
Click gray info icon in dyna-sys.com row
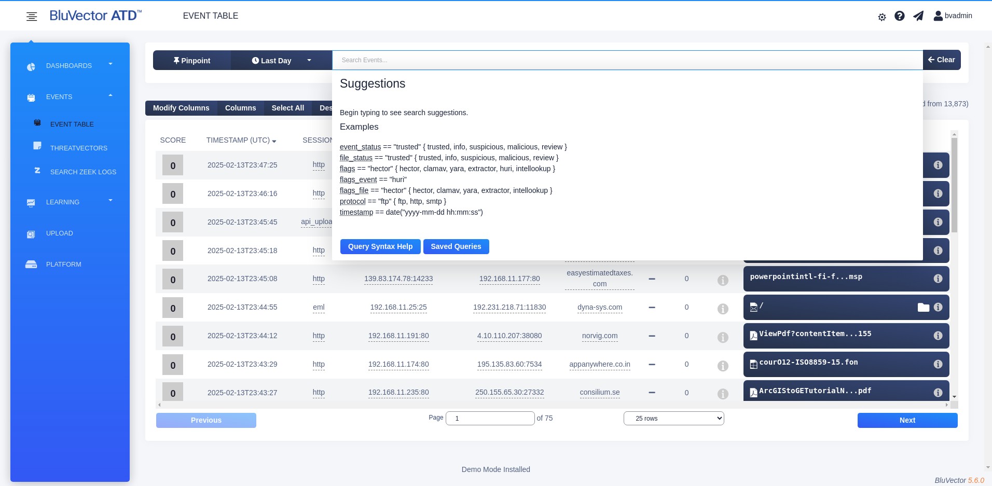723,309
